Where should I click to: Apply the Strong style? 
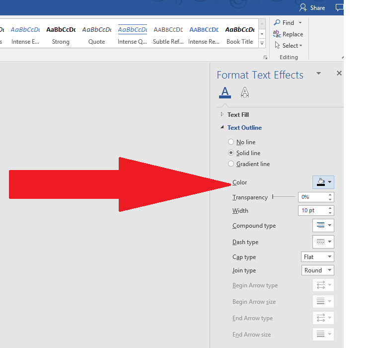pyautogui.click(x=61, y=35)
